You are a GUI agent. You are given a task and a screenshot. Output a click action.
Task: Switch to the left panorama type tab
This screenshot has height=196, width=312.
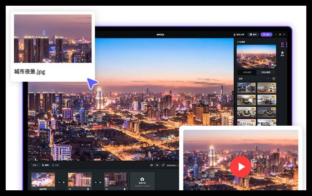(247, 72)
